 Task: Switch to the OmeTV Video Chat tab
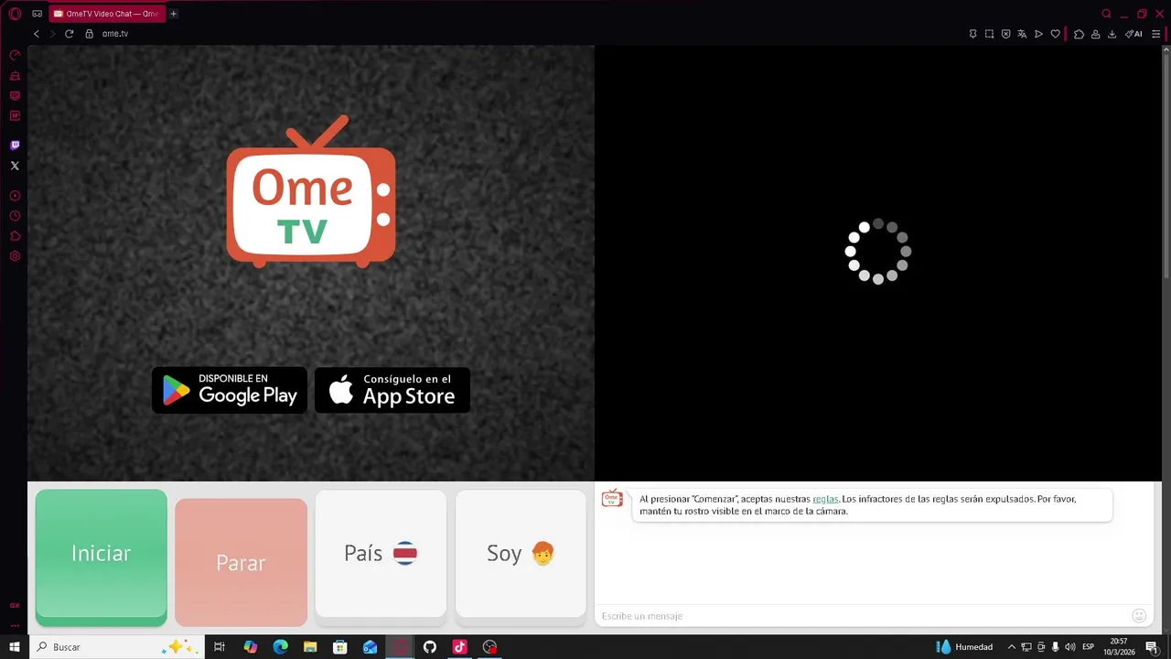[106, 14]
